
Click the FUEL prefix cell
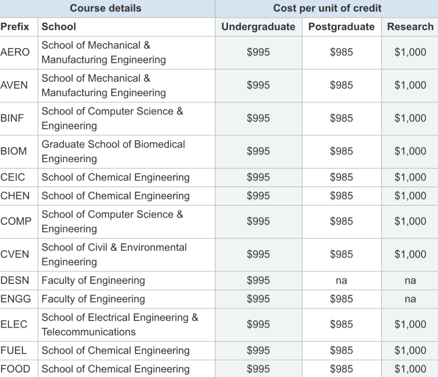(x=13, y=351)
